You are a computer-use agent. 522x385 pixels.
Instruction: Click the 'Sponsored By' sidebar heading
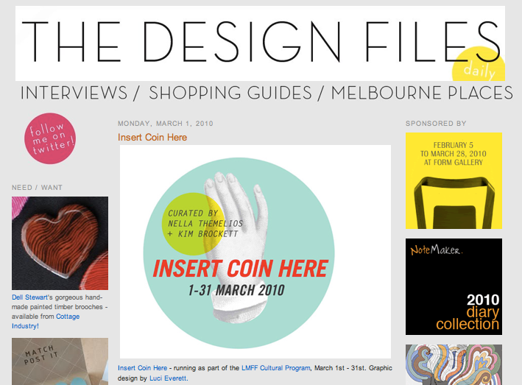coord(436,124)
